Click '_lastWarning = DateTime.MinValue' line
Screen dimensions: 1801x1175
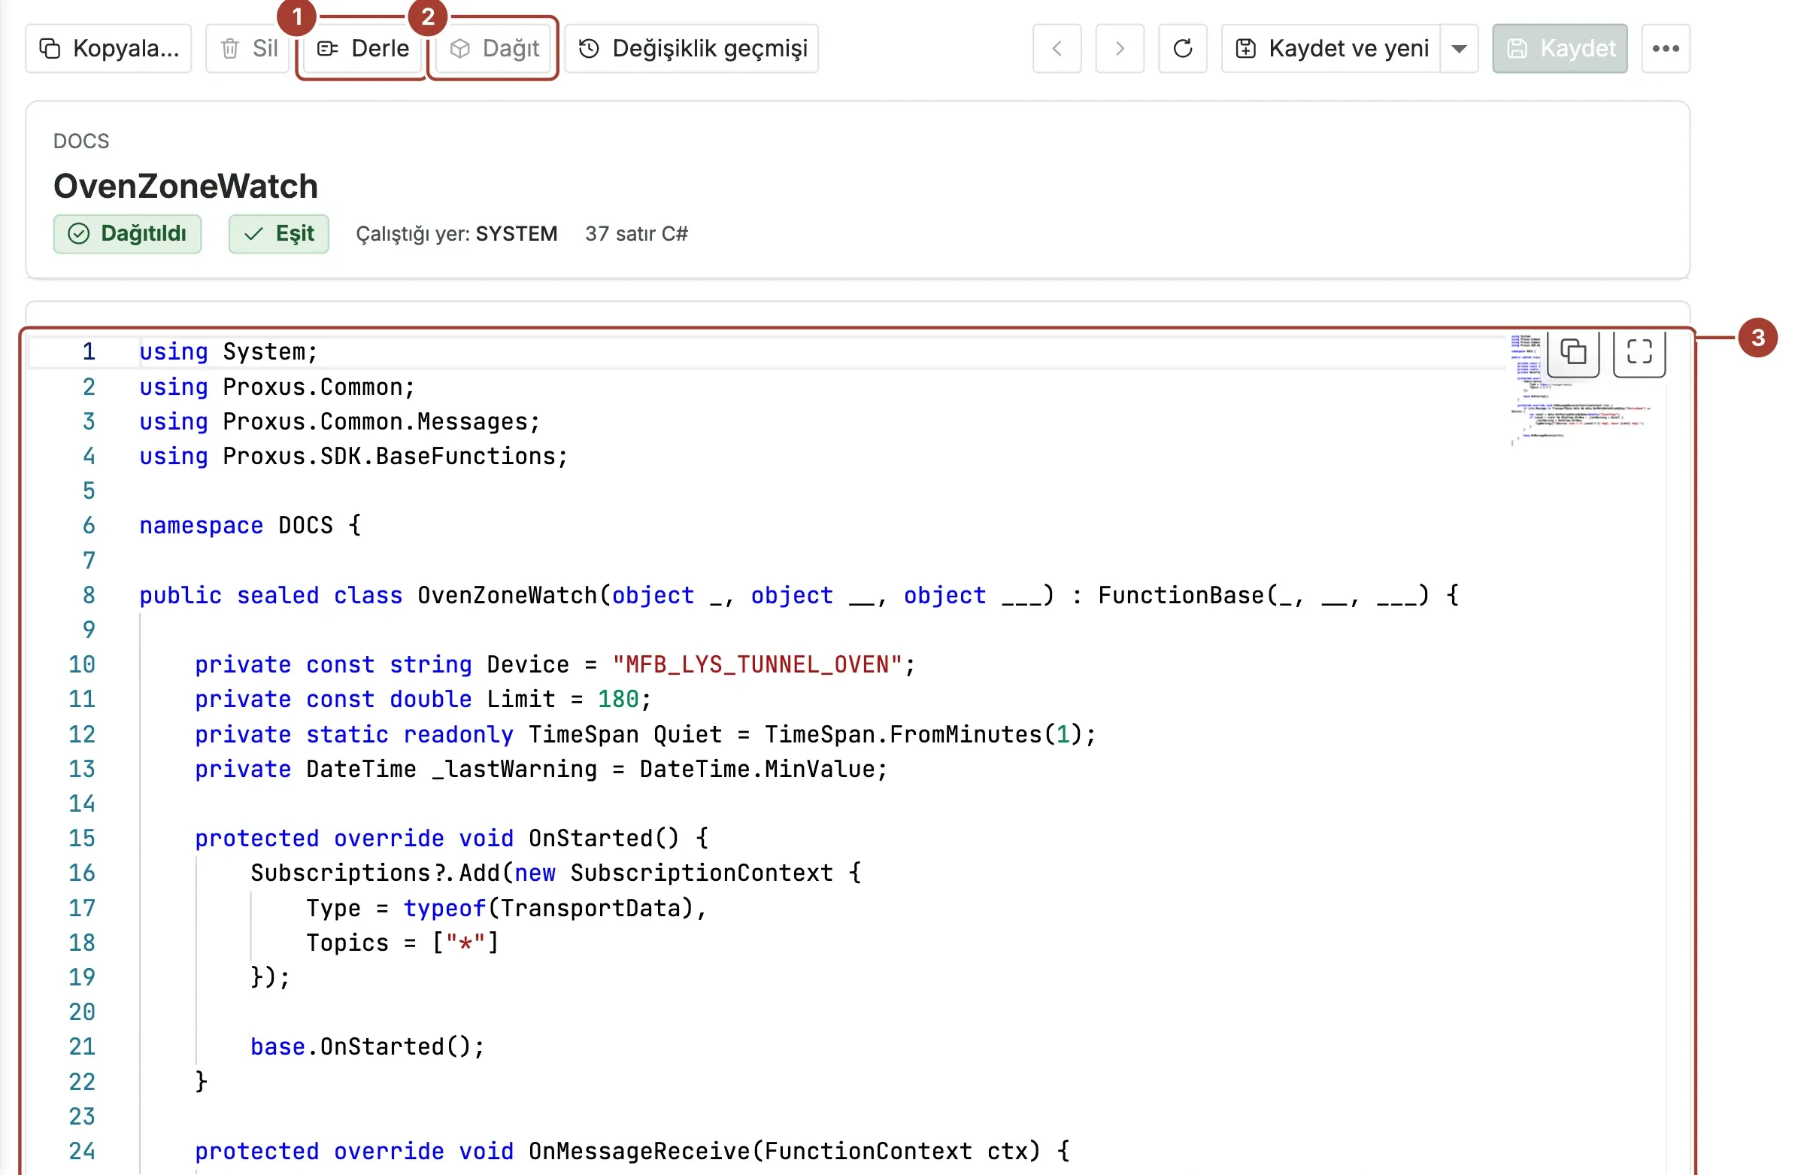coord(541,770)
